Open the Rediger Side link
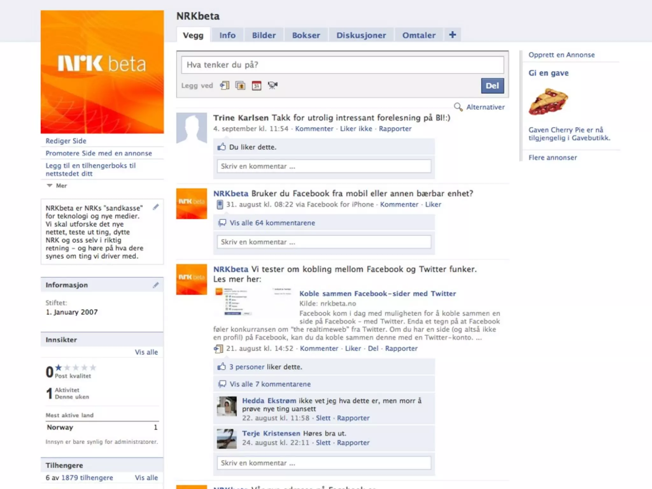The image size is (652, 489). [66, 141]
